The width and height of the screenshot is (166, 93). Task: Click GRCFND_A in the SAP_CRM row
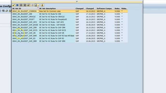tap(101, 28)
